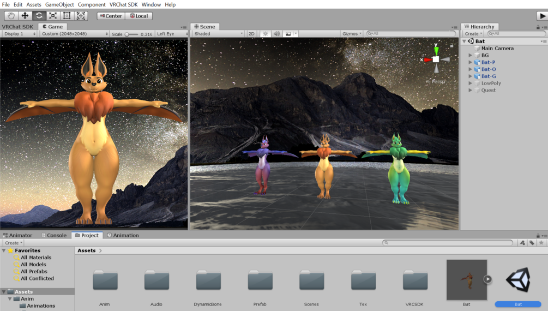
Task: Open Gizmos dropdown in Scene view
Action: (x=352, y=34)
